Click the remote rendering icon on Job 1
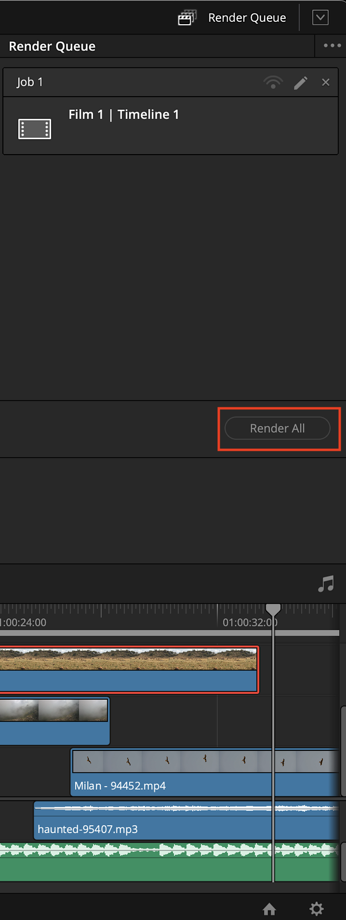Viewport: 346px width, 920px height. [273, 82]
